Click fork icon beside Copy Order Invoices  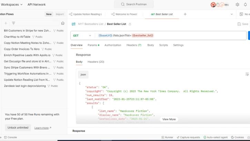click(x=42, y=49)
